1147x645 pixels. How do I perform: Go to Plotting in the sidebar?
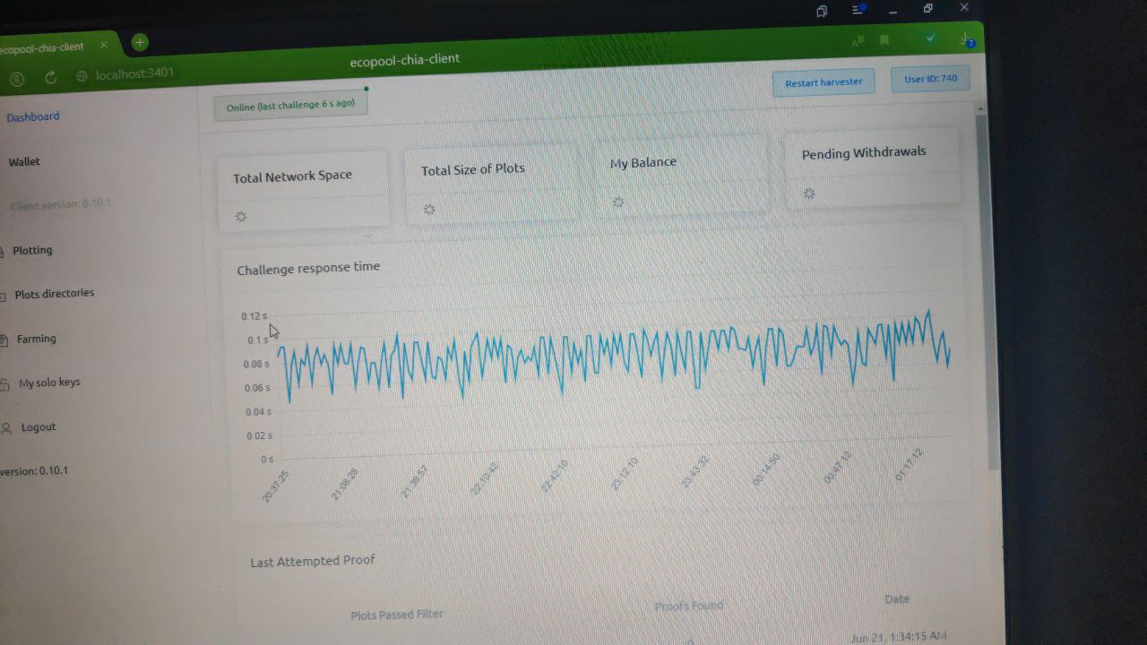[x=32, y=250]
